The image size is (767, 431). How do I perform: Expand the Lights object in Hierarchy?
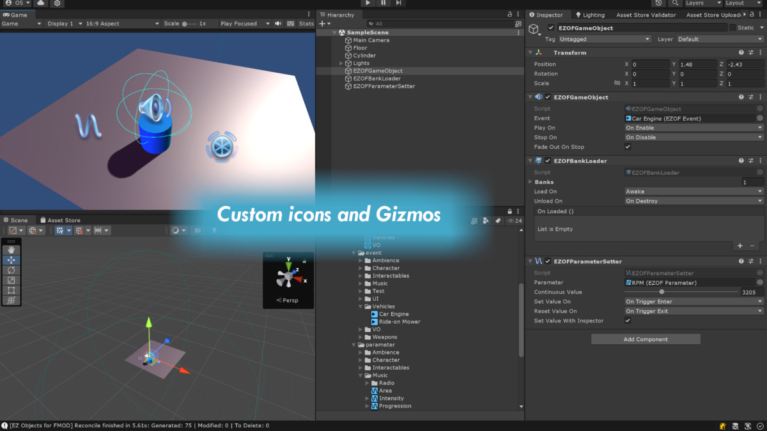click(341, 63)
